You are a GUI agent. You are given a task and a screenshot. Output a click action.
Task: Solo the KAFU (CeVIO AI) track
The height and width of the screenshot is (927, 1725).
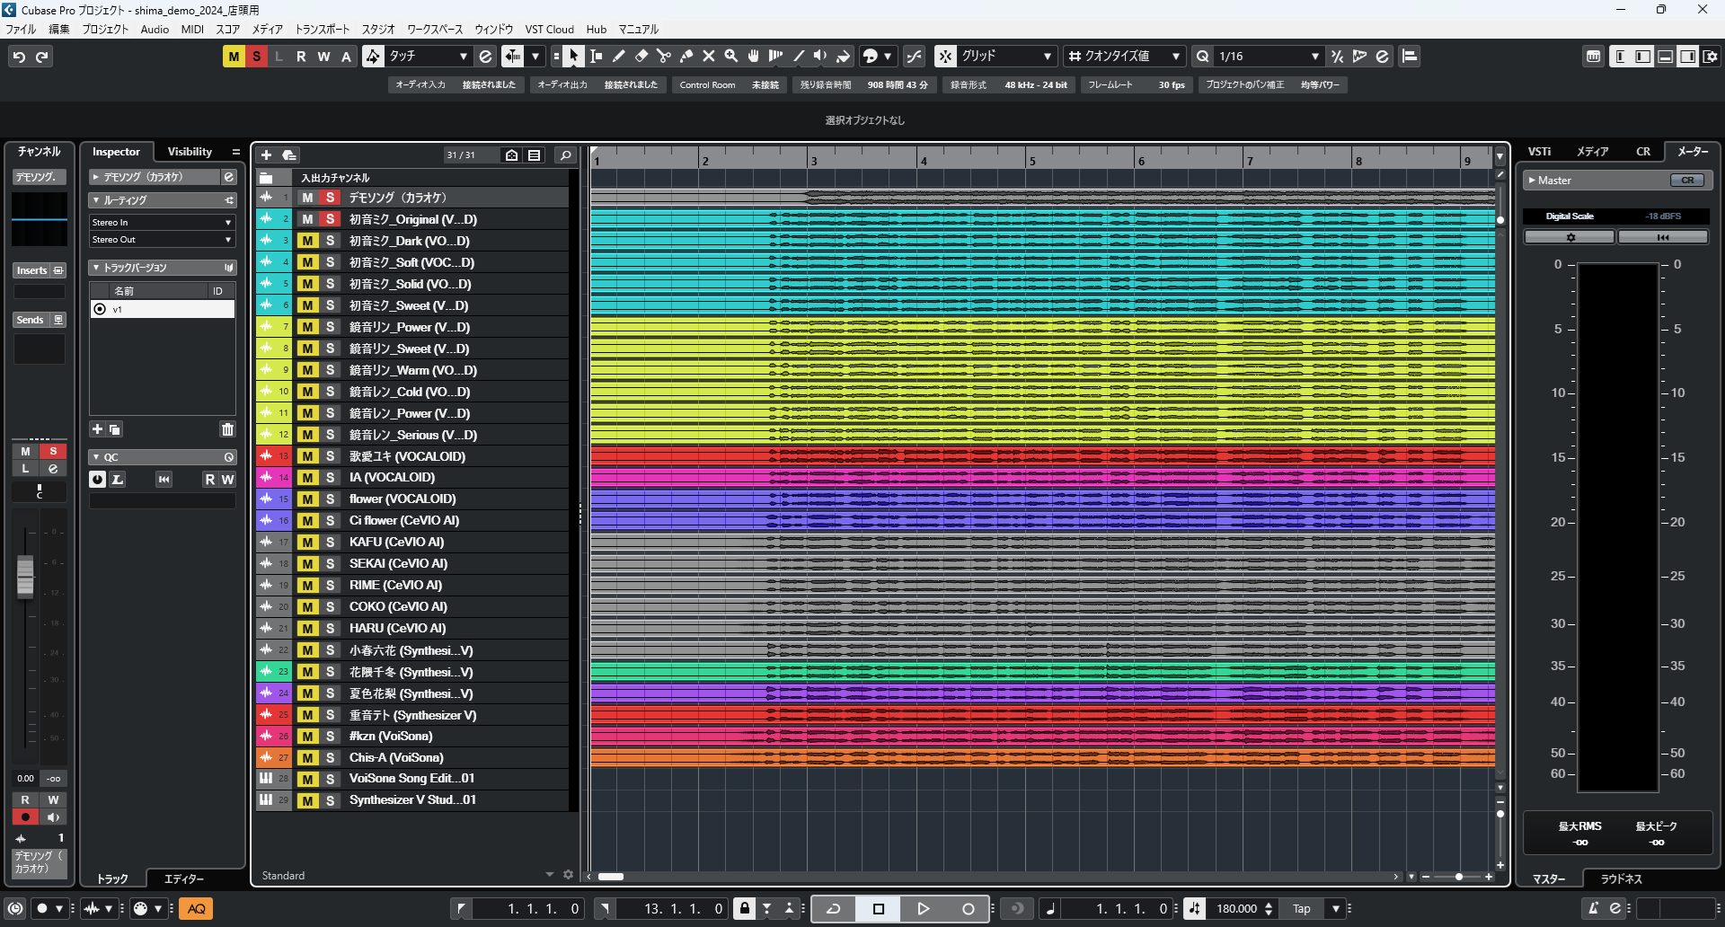[x=330, y=543]
